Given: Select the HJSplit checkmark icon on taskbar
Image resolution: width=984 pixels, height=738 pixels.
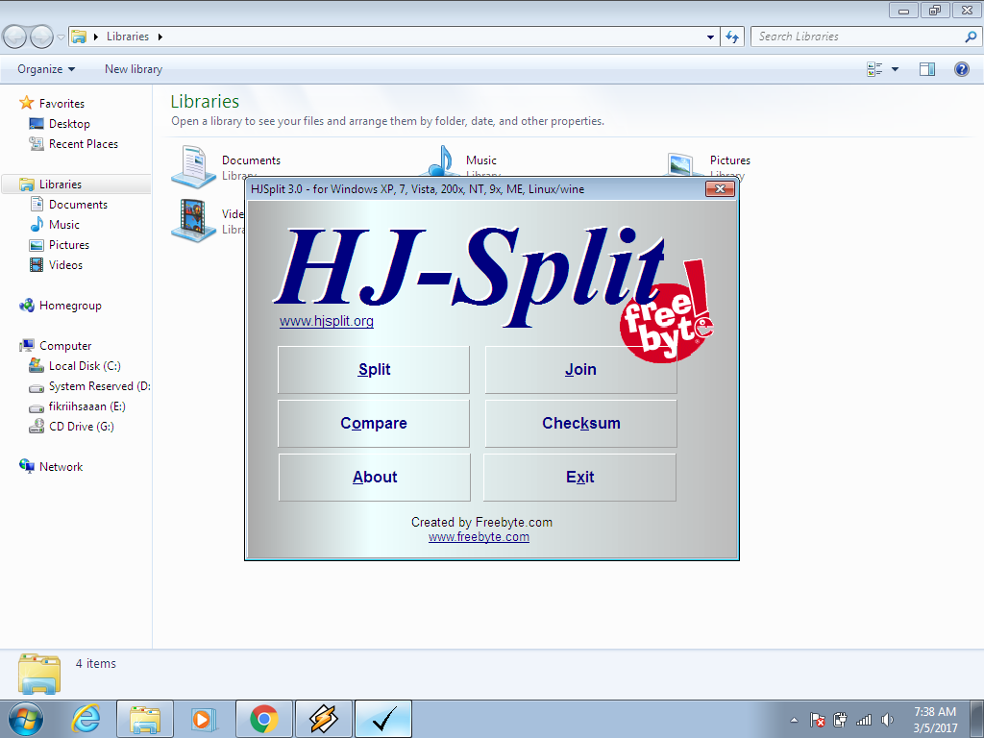Looking at the screenshot, I should pos(382,718).
